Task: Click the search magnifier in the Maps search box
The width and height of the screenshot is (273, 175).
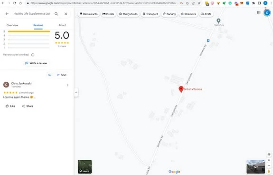Action: click(56, 14)
